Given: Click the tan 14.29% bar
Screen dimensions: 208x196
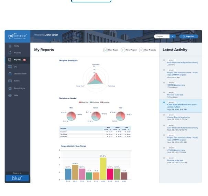Looking at the screenshot, I should coord(75,173).
